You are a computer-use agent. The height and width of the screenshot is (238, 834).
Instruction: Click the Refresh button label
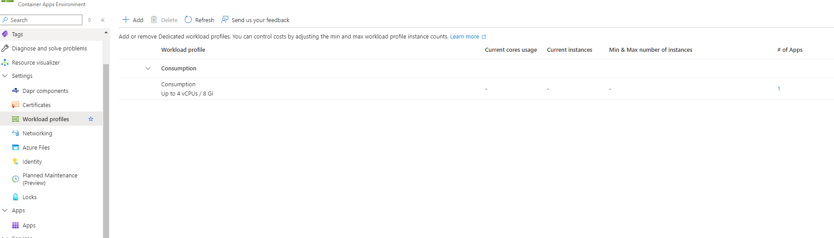(205, 20)
